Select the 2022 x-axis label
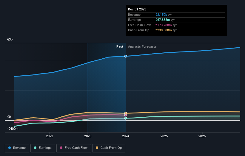Viewport: 245px width, 156px height. coord(50,136)
